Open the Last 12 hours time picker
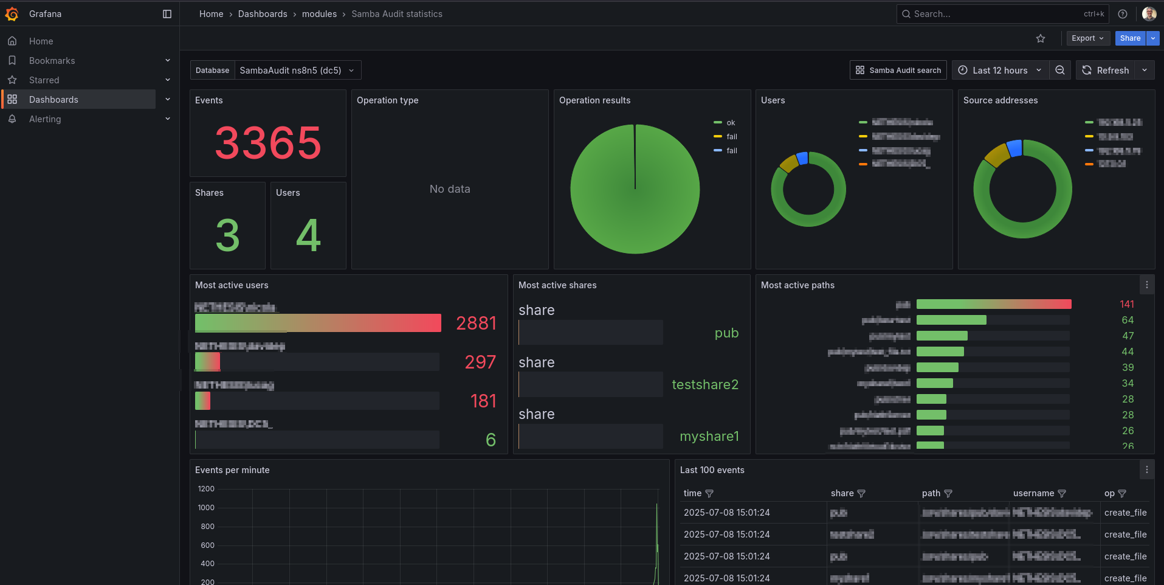This screenshot has width=1164, height=585. click(1000, 71)
